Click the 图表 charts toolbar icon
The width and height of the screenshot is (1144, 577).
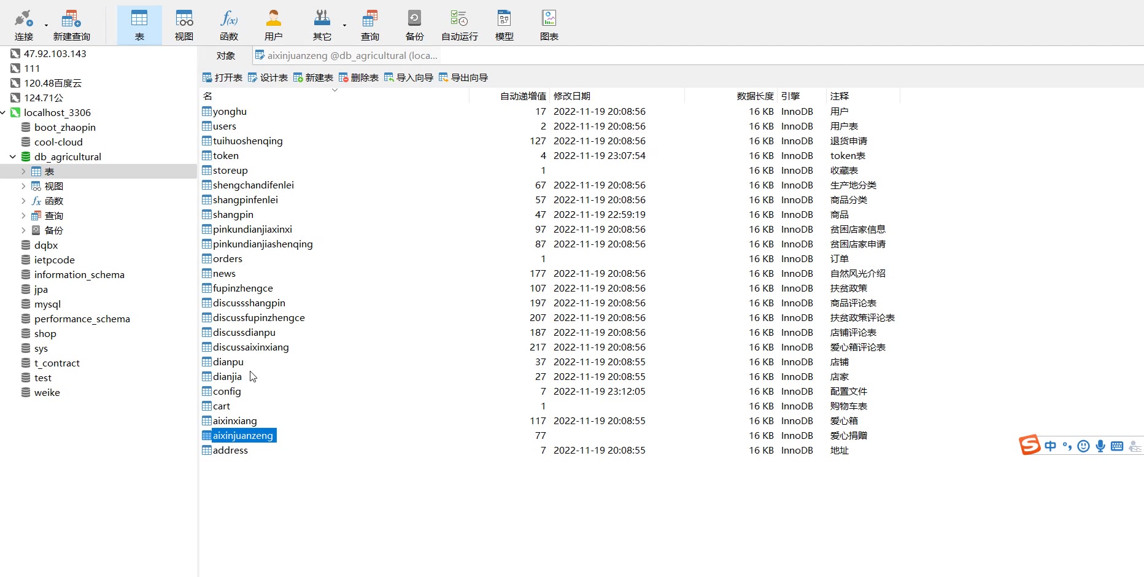[549, 25]
